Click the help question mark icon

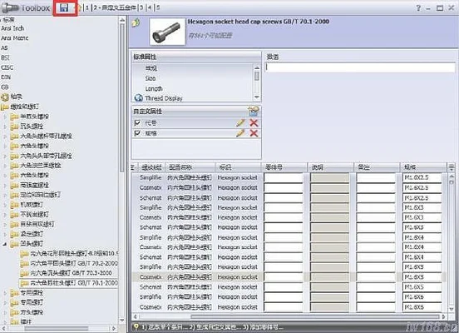(x=418, y=8)
